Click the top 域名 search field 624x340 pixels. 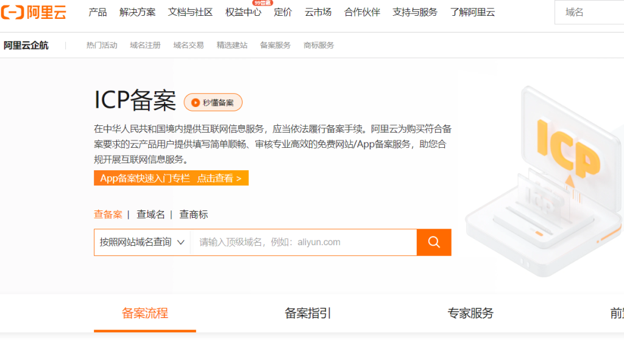point(589,12)
